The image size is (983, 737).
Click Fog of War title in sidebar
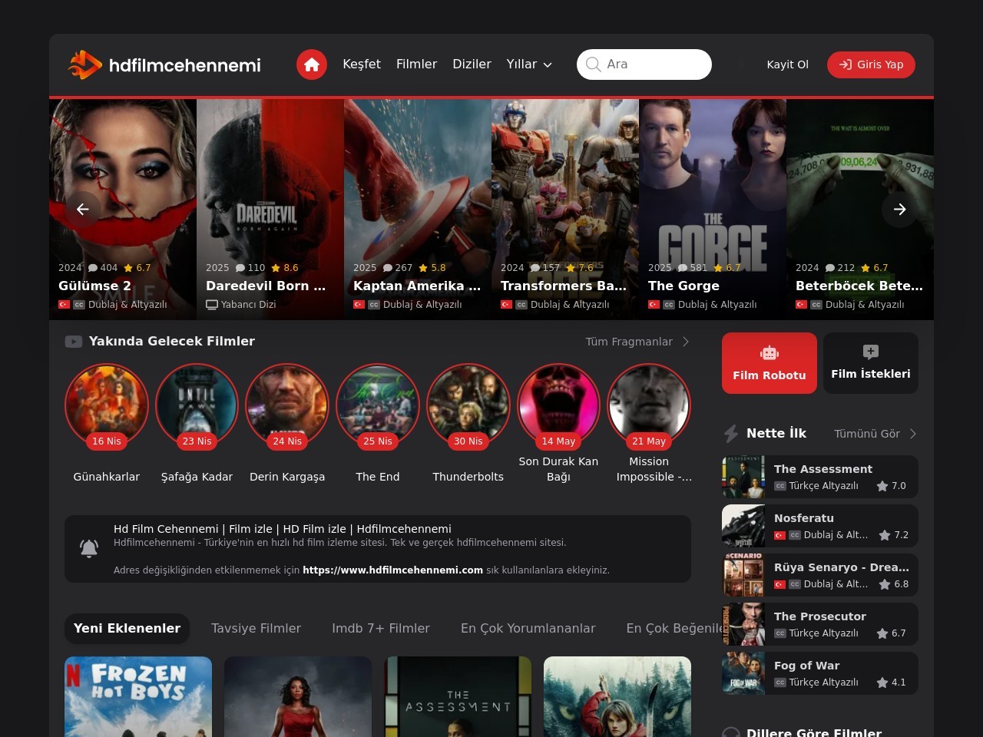806,666
